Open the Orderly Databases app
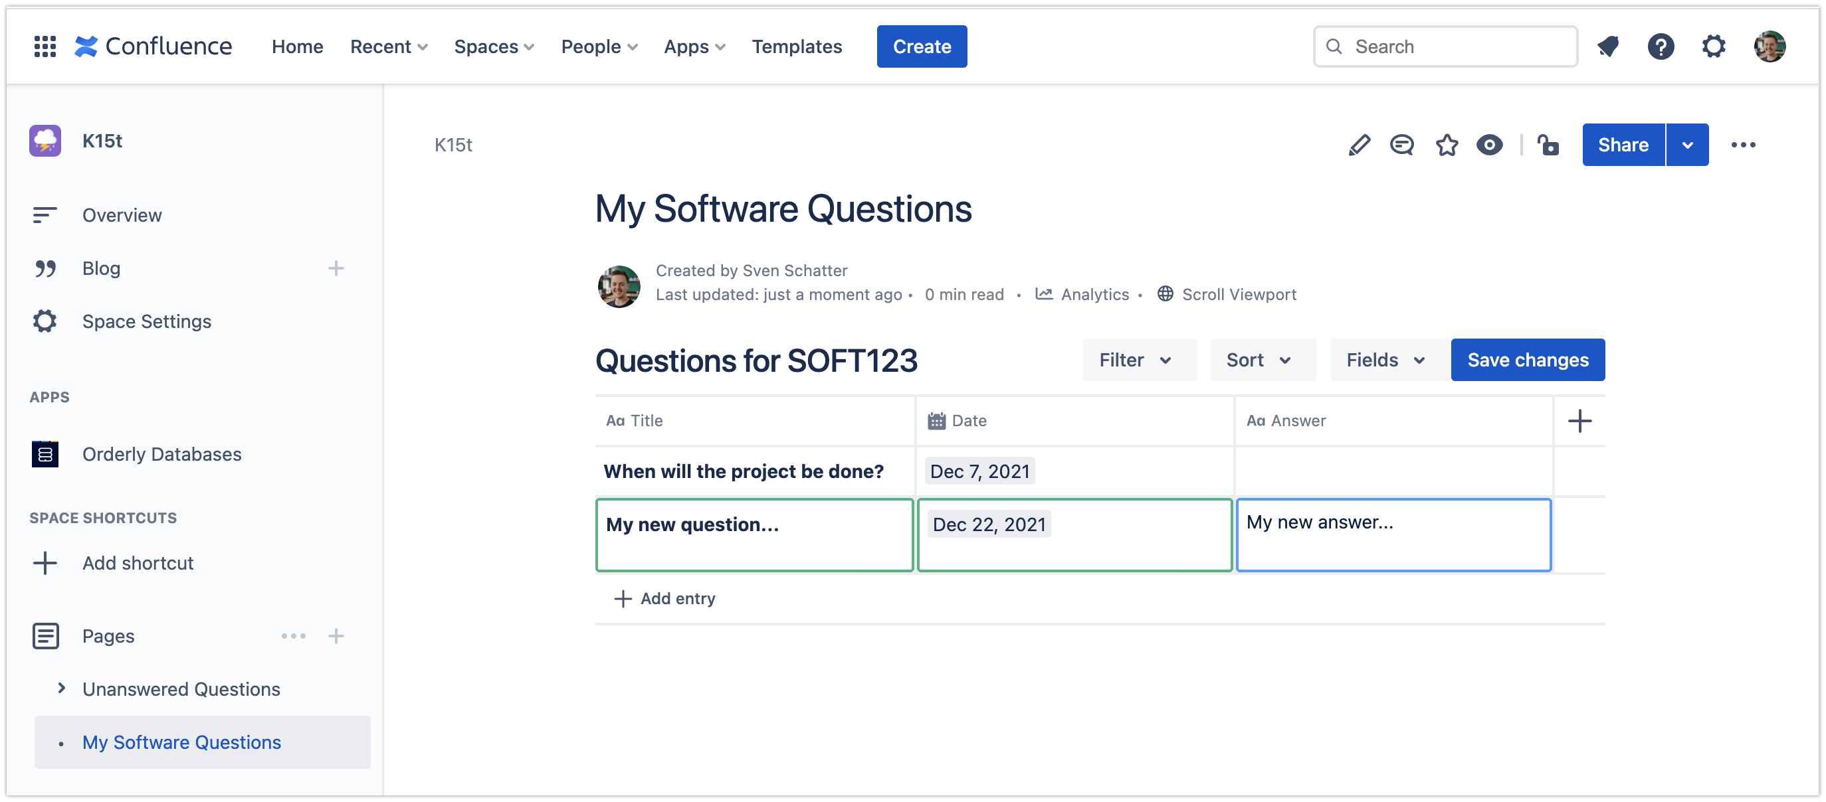Screen dimensions: 1826x802 coord(161,454)
